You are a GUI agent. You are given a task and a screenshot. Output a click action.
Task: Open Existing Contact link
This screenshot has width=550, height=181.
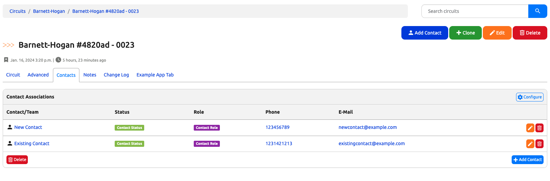[x=32, y=143]
